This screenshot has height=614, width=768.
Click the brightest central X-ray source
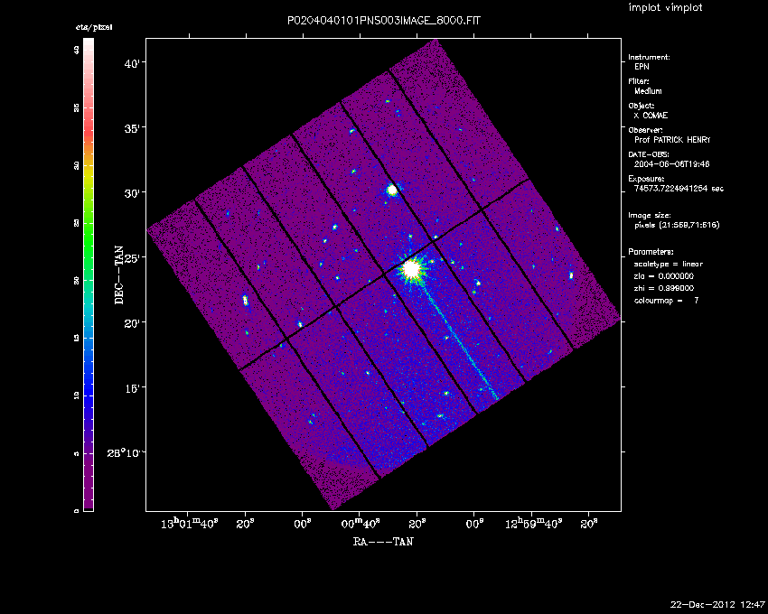click(411, 269)
